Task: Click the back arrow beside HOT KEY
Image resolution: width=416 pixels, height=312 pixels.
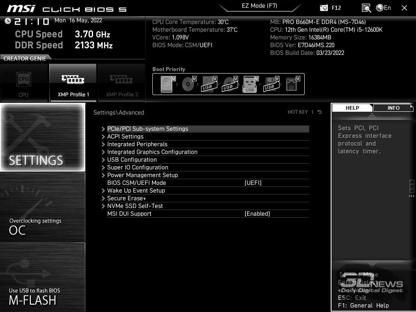Action: click(320, 112)
